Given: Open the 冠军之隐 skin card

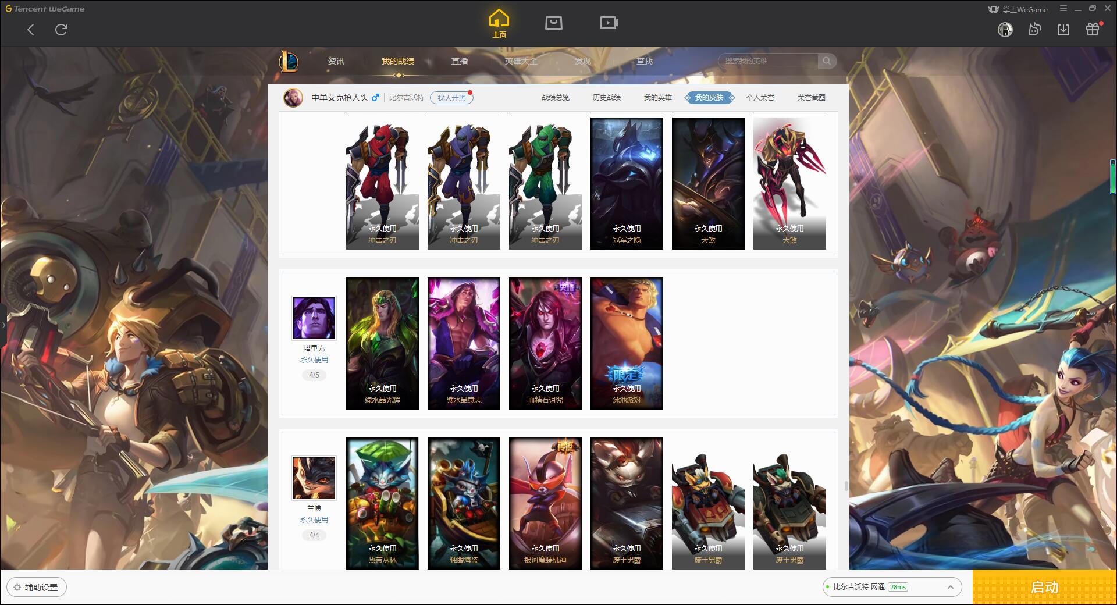Looking at the screenshot, I should (627, 183).
